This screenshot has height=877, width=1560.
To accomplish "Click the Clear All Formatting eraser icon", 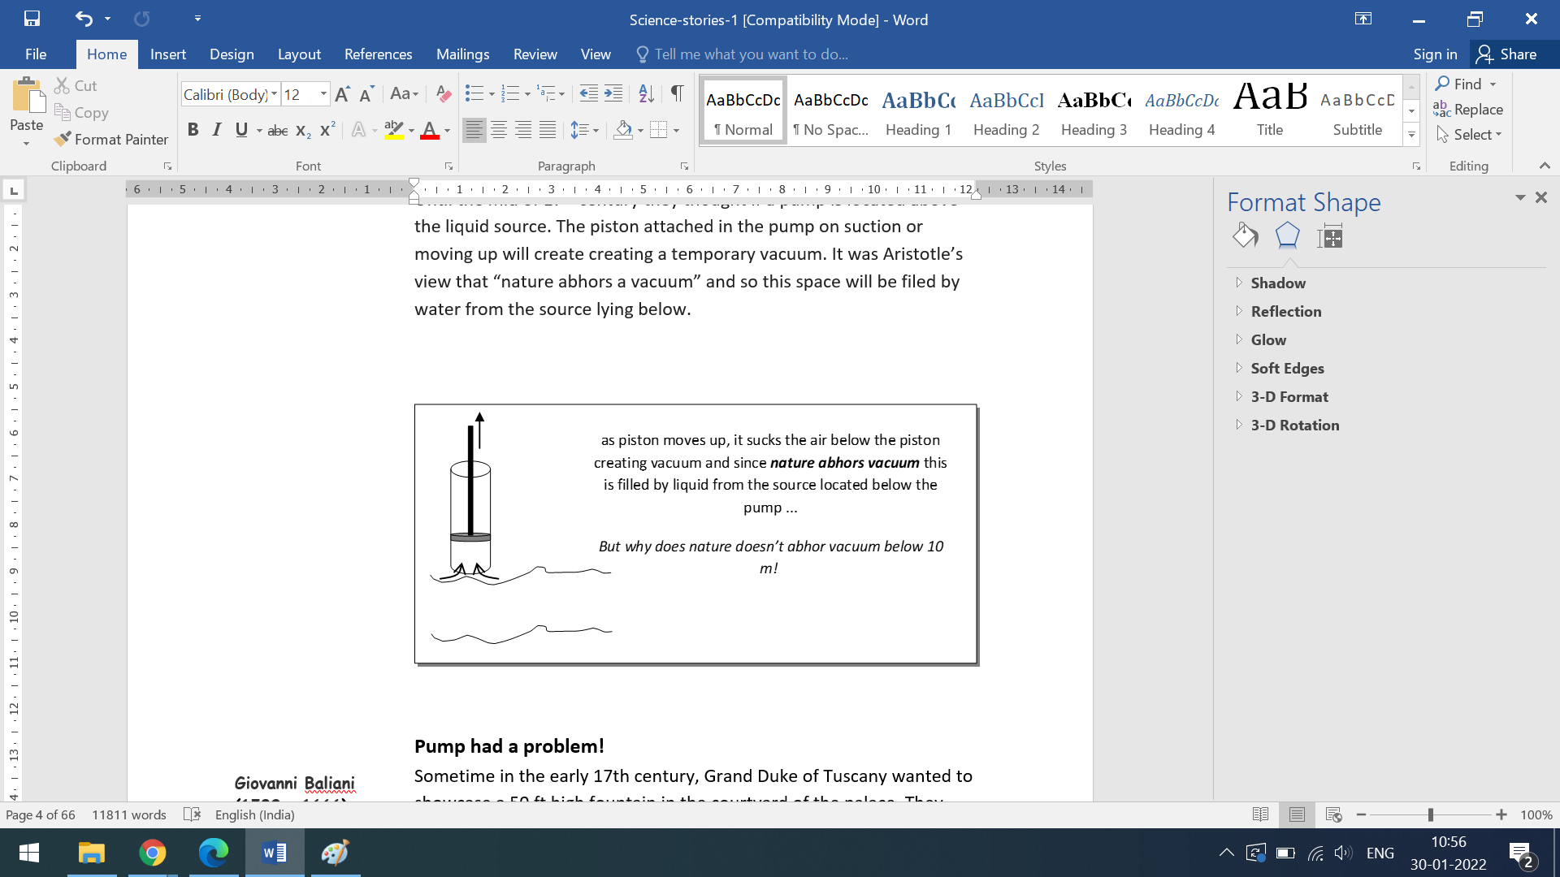I will point(444,94).
